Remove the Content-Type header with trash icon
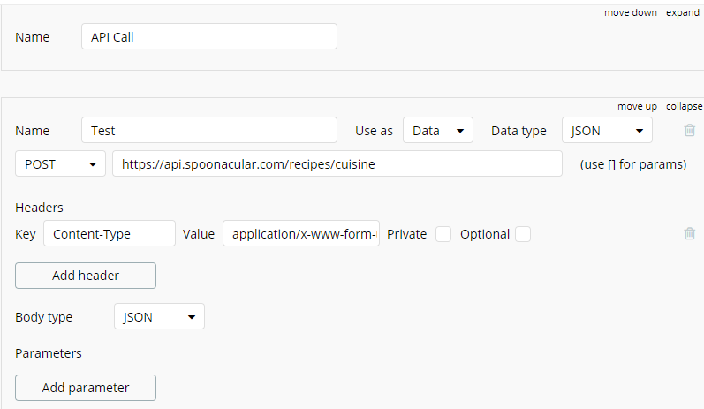The height and width of the screenshot is (409, 704). (690, 234)
